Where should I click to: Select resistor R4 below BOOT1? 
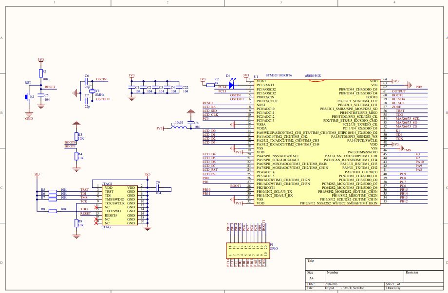point(76,156)
